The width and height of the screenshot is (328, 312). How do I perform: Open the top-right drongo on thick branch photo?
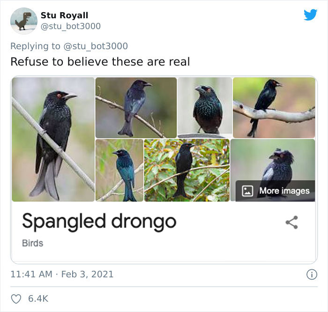click(x=274, y=107)
